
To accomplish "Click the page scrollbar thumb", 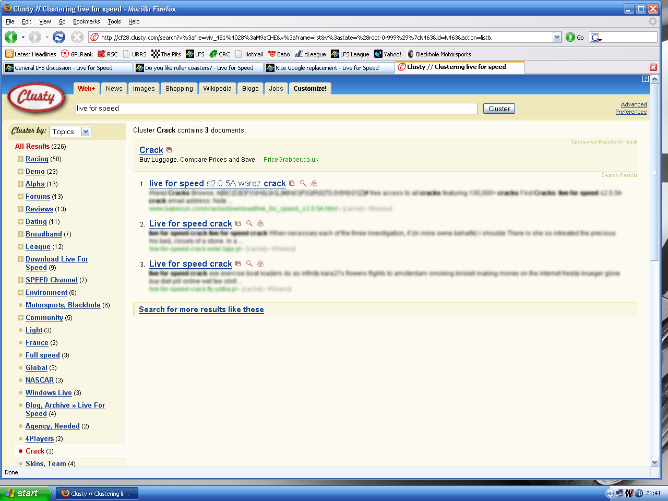I will (655, 172).
